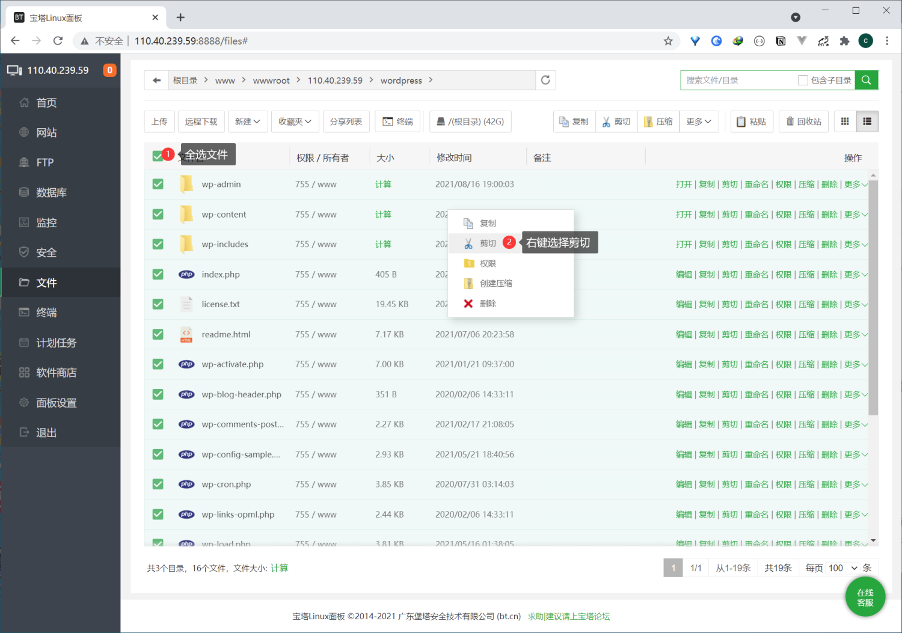Expand the toolbar 更多 dropdown
The image size is (902, 633).
pos(699,121)
